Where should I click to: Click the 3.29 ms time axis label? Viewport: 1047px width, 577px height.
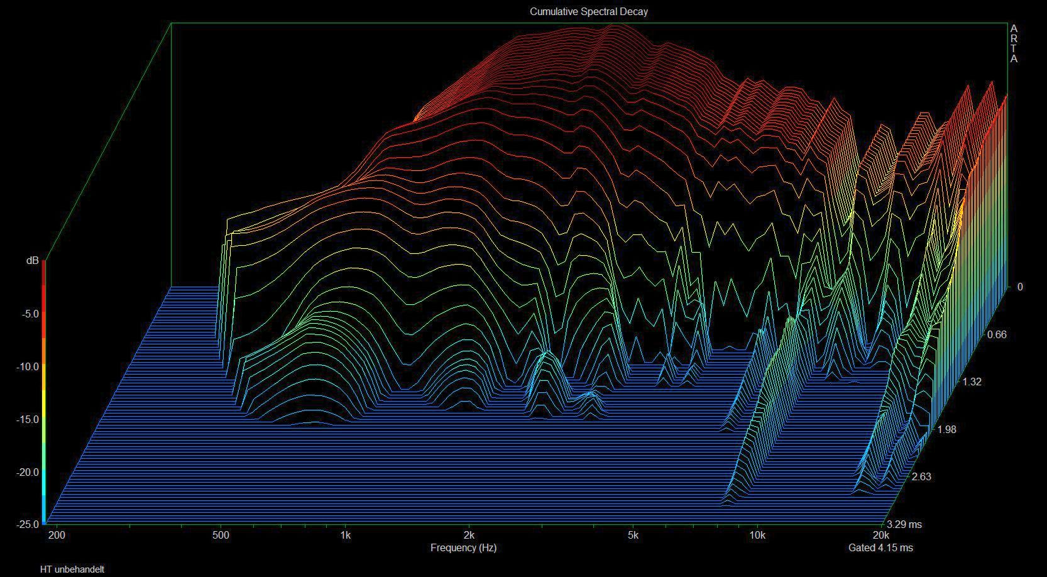point(905,524)
